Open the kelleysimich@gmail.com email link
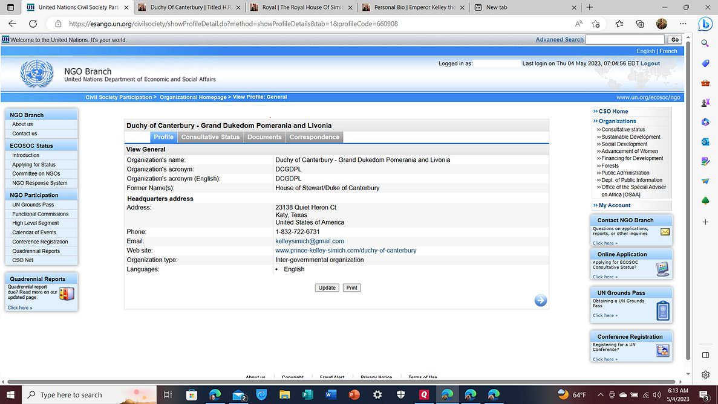Image resolution: width=718 pixels, height=404 pixels. (x=310, y=242)
